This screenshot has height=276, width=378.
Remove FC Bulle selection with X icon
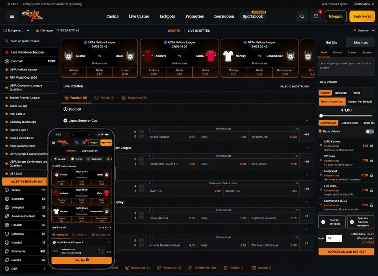[x=321, y=160]
